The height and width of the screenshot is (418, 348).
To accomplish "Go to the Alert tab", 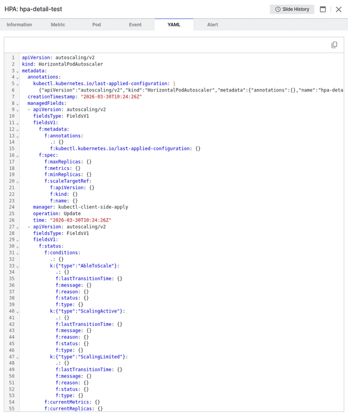I will [x=213, y=25].
